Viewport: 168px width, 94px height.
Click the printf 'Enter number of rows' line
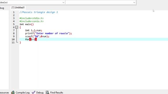tap(48, 33)
